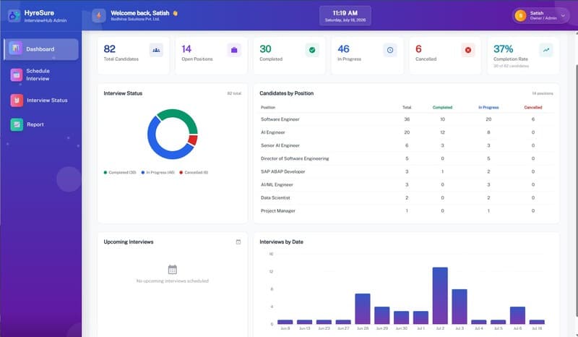578x337 pixels.
Task: Click the Total Candidates people icon
Action: (x=156, y=50)
